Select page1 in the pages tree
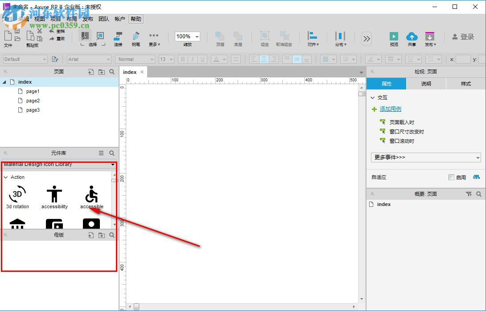This screenshot has height=311, width=486. point(33,91)
